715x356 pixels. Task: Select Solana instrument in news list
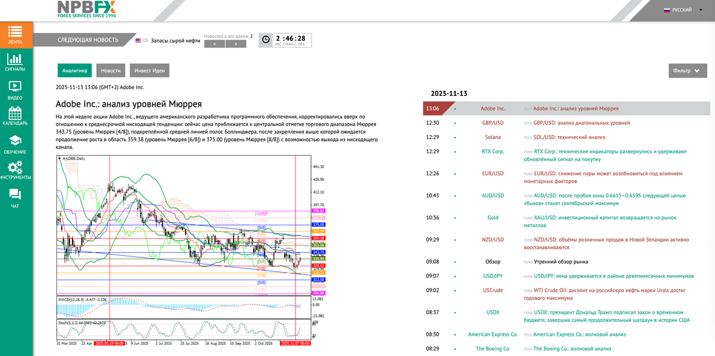[x=493, y=137]
